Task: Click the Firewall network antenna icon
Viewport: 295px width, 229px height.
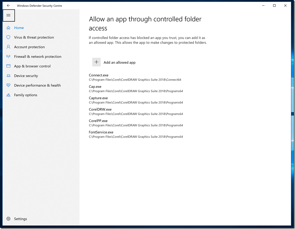Action: 8,57
